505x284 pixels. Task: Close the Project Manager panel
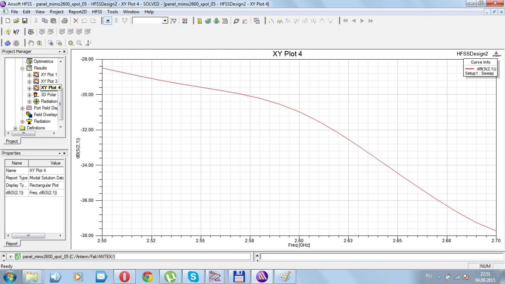click(x=65, y=52)
